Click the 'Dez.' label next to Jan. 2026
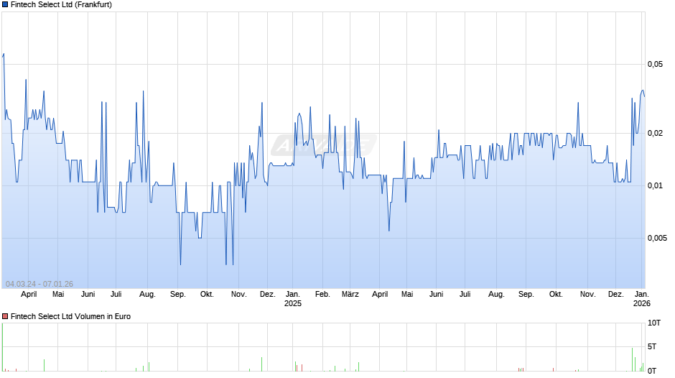 (x=615, y=294)
